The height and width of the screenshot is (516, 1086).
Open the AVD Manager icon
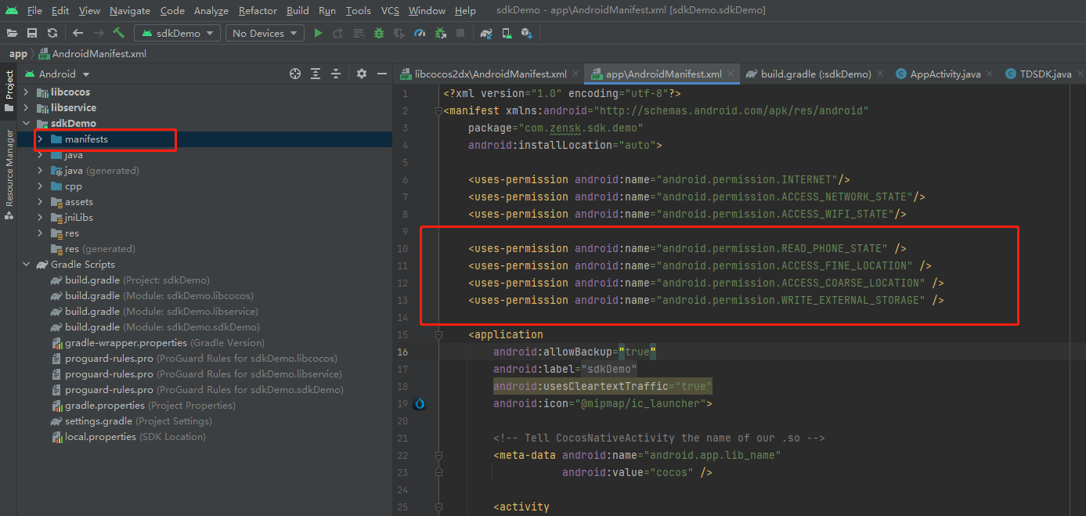coord(507,33)
